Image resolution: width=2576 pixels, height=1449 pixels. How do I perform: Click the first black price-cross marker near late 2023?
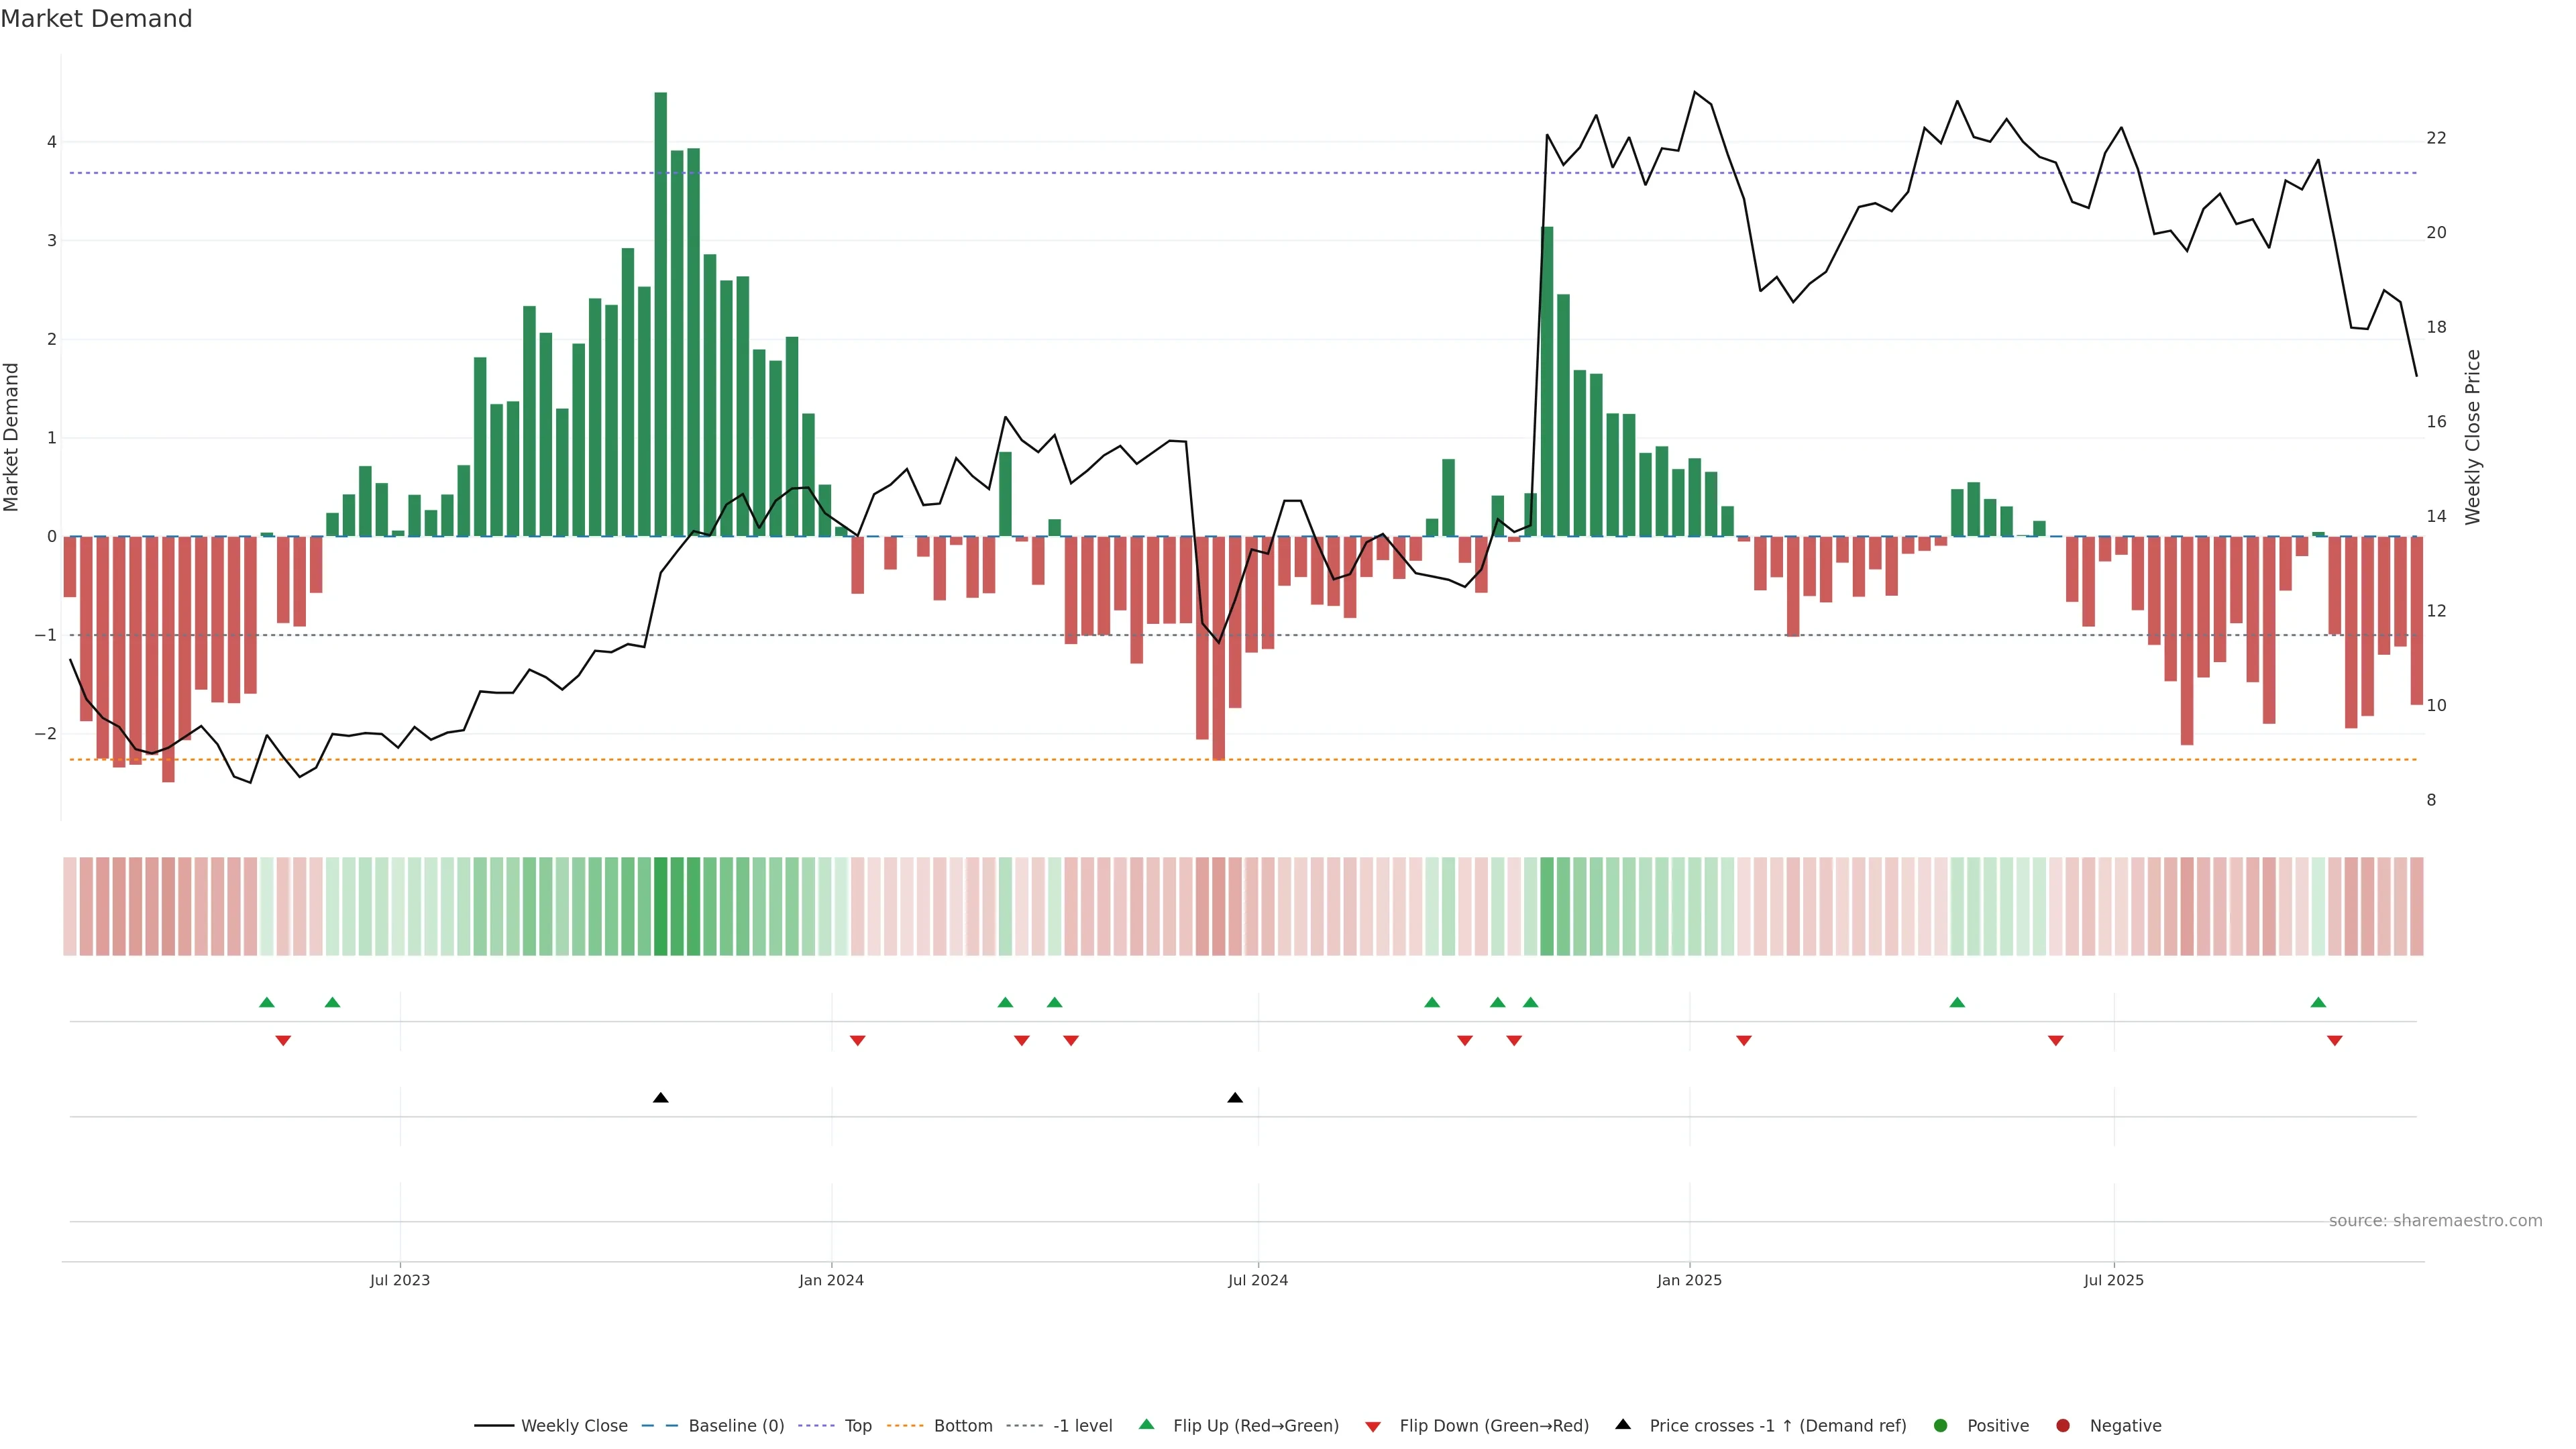click(660, 1098)
